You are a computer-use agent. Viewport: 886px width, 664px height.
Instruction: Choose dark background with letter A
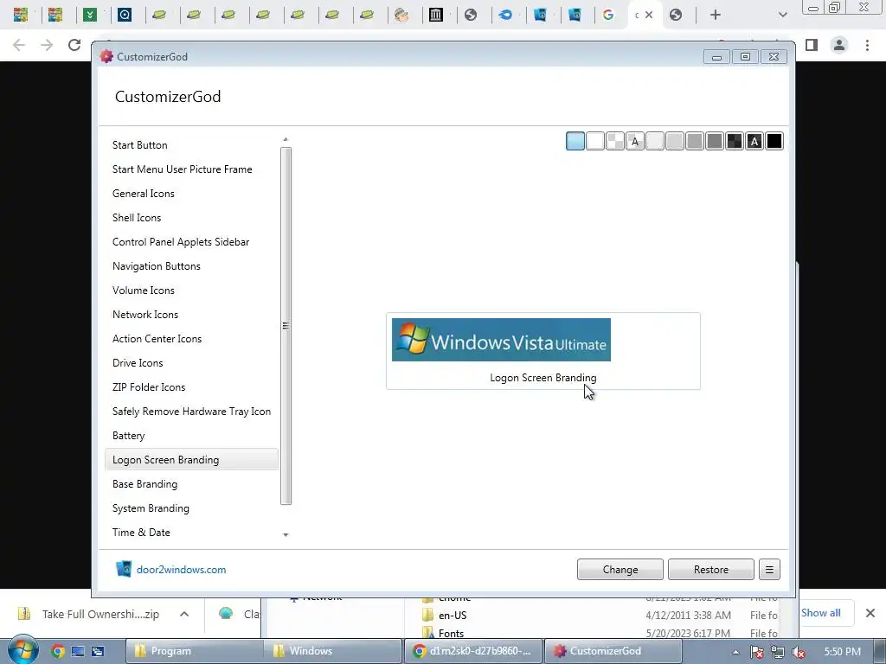coord(754,141)
